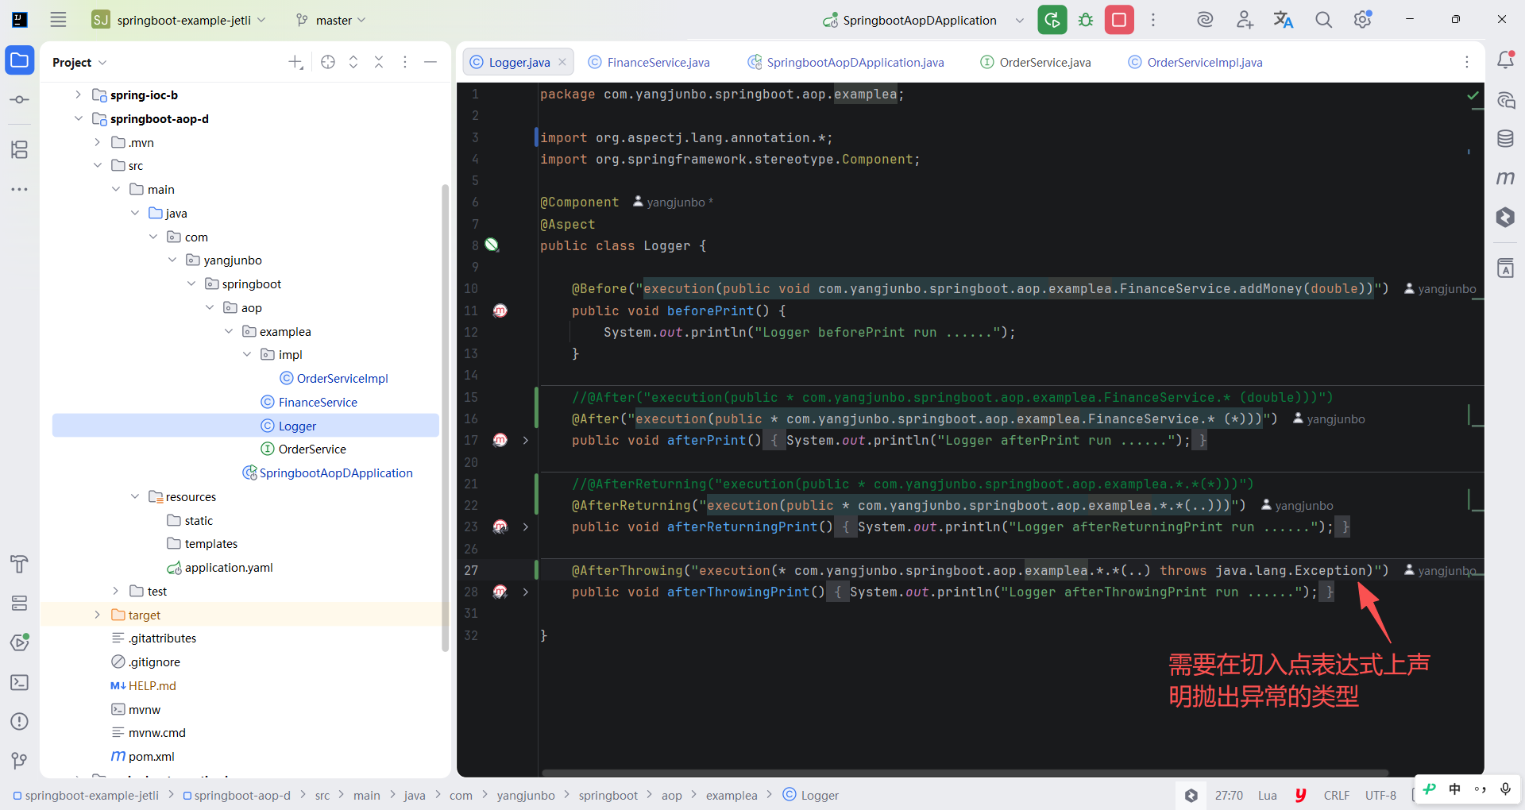Select opened file crosshair icon in Project panel
Screen dimensions: 1525x810
(328, 62)
